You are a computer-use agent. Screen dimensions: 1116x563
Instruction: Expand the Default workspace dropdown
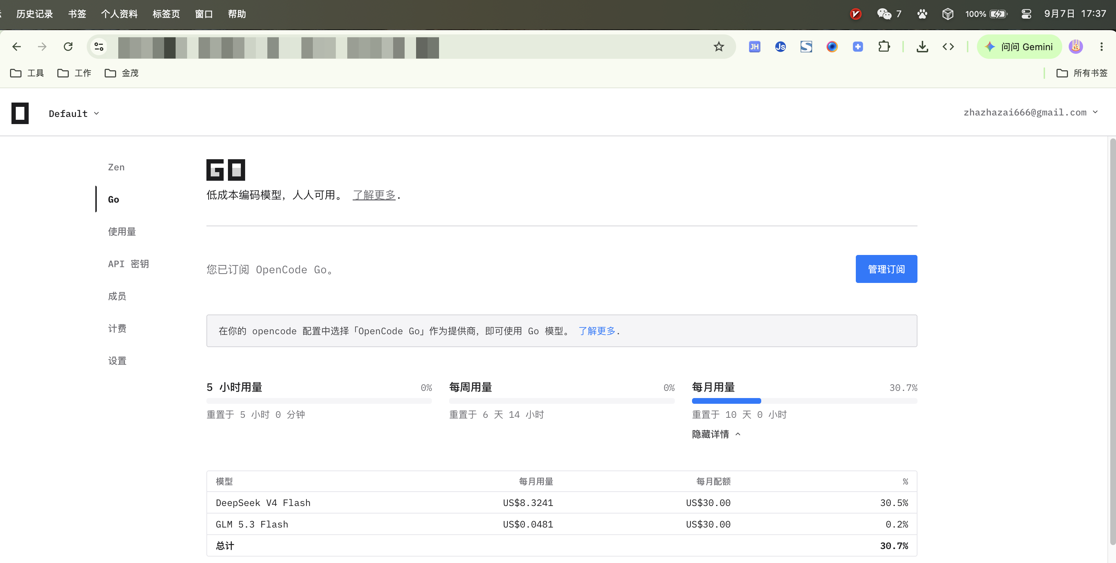[x=74, y=114]
